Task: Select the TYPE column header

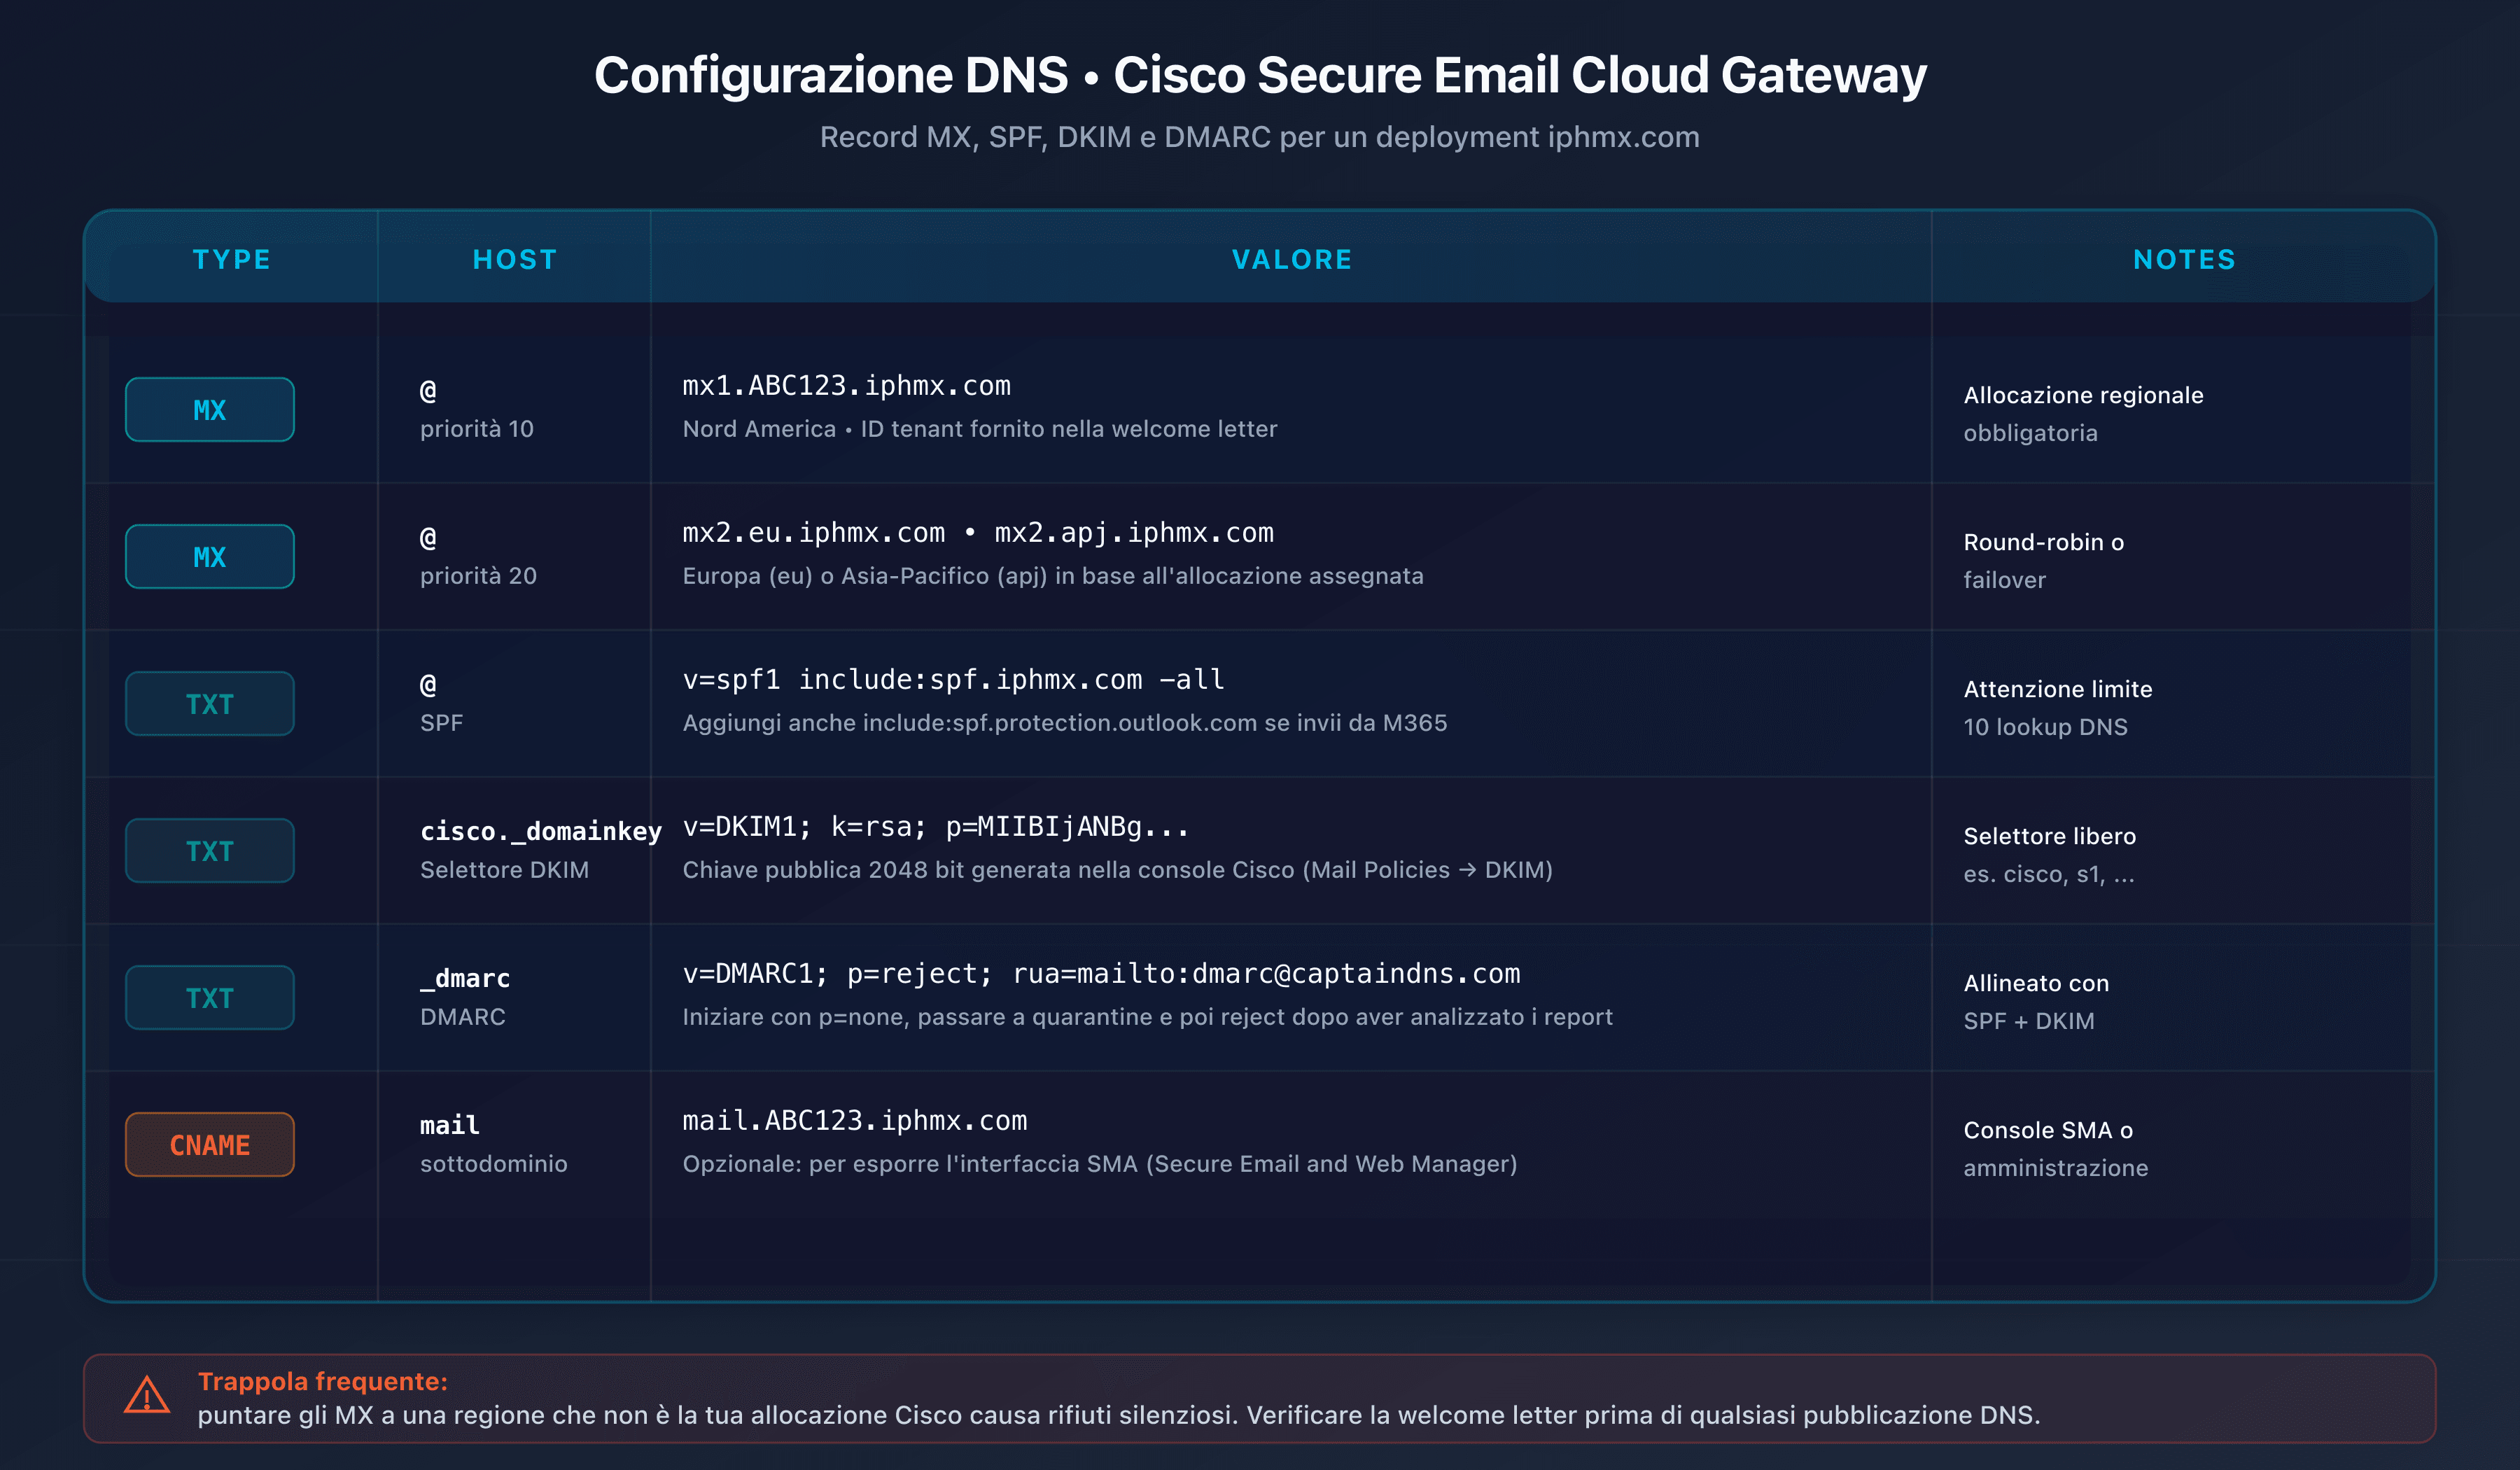Action: pos(232,259)
